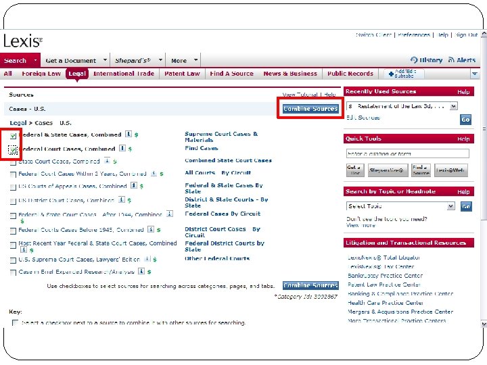Open info icon for Federal & State Cases, Combined
Image resolution: width=487 pixels, height=365 pixels.
tap(129, 134)
